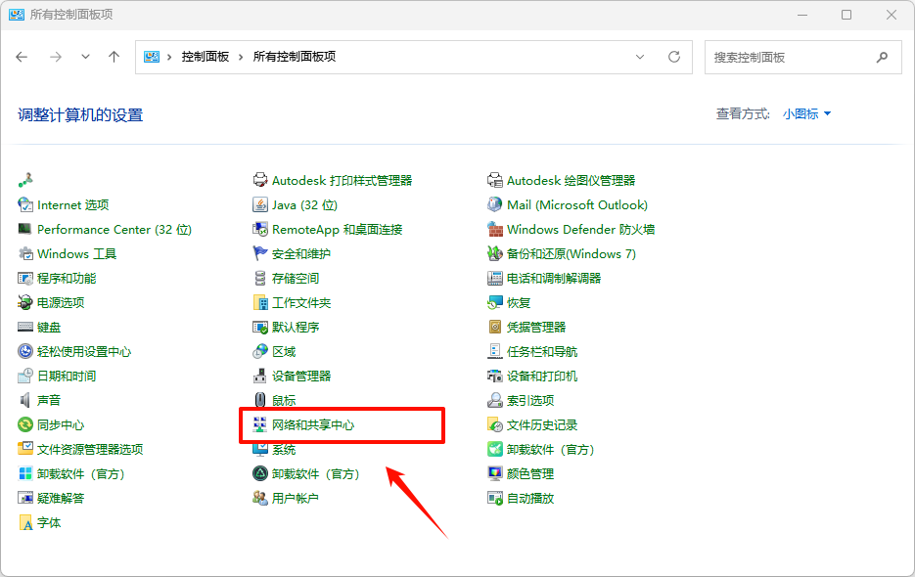The image size is (915, 577).
Task: Refresh the control panel view
Action: pos(673,57)
